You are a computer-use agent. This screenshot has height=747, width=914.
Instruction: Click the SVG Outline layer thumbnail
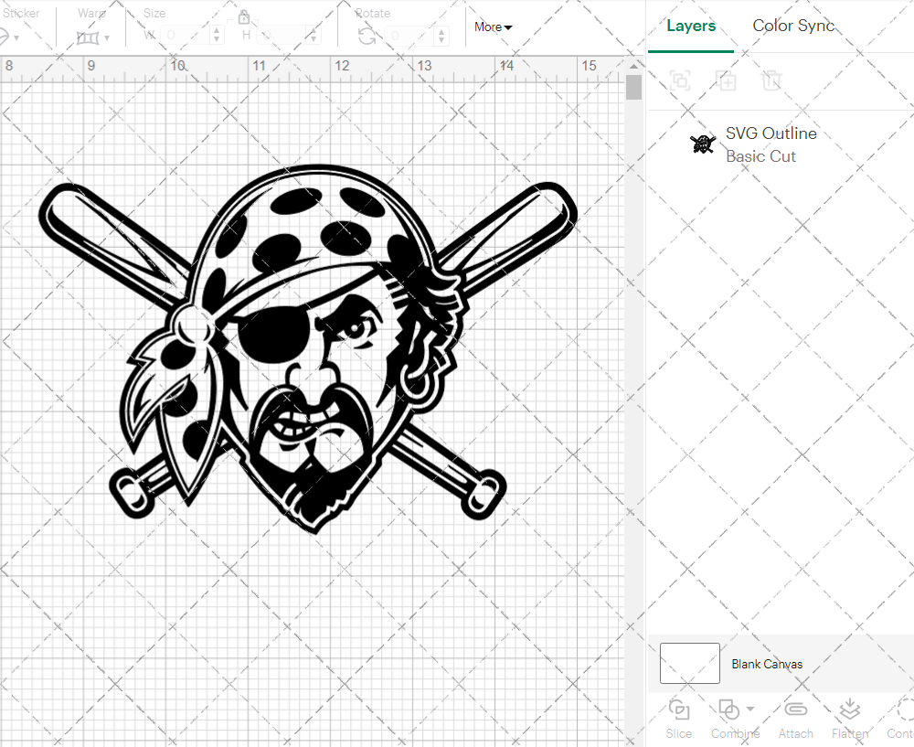coord(702,144)
